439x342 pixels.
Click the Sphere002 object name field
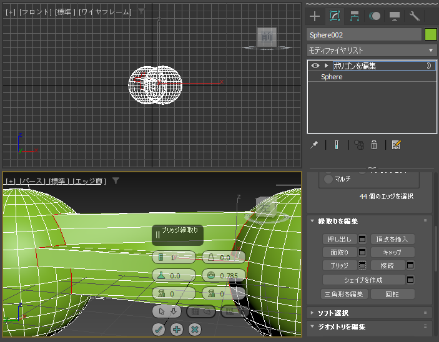[364, 35]
